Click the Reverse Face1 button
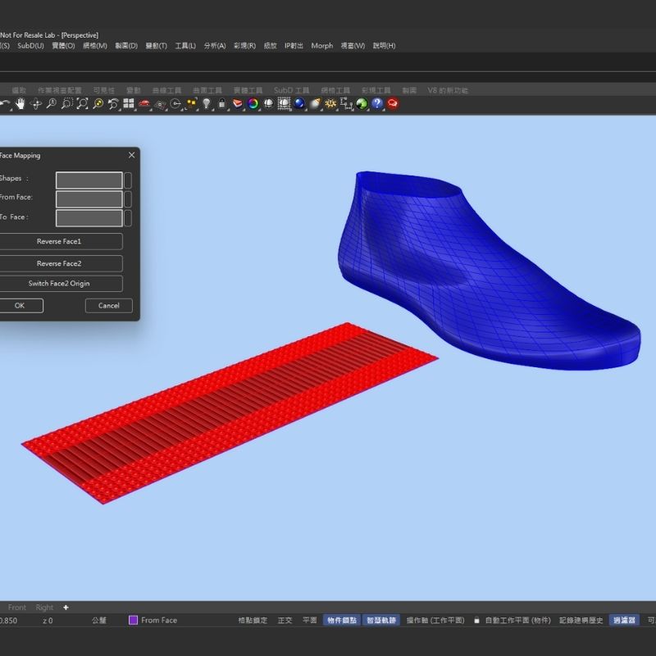The height and width of the screenshot is (656, 656). coord(59,242)
